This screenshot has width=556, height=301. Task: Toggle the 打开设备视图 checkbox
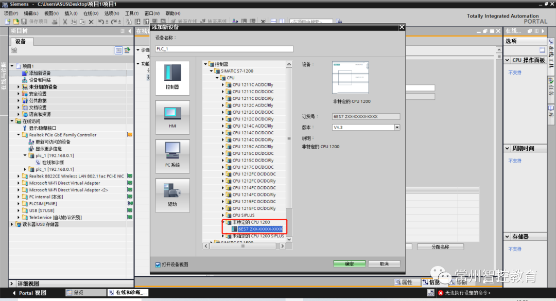158,264
